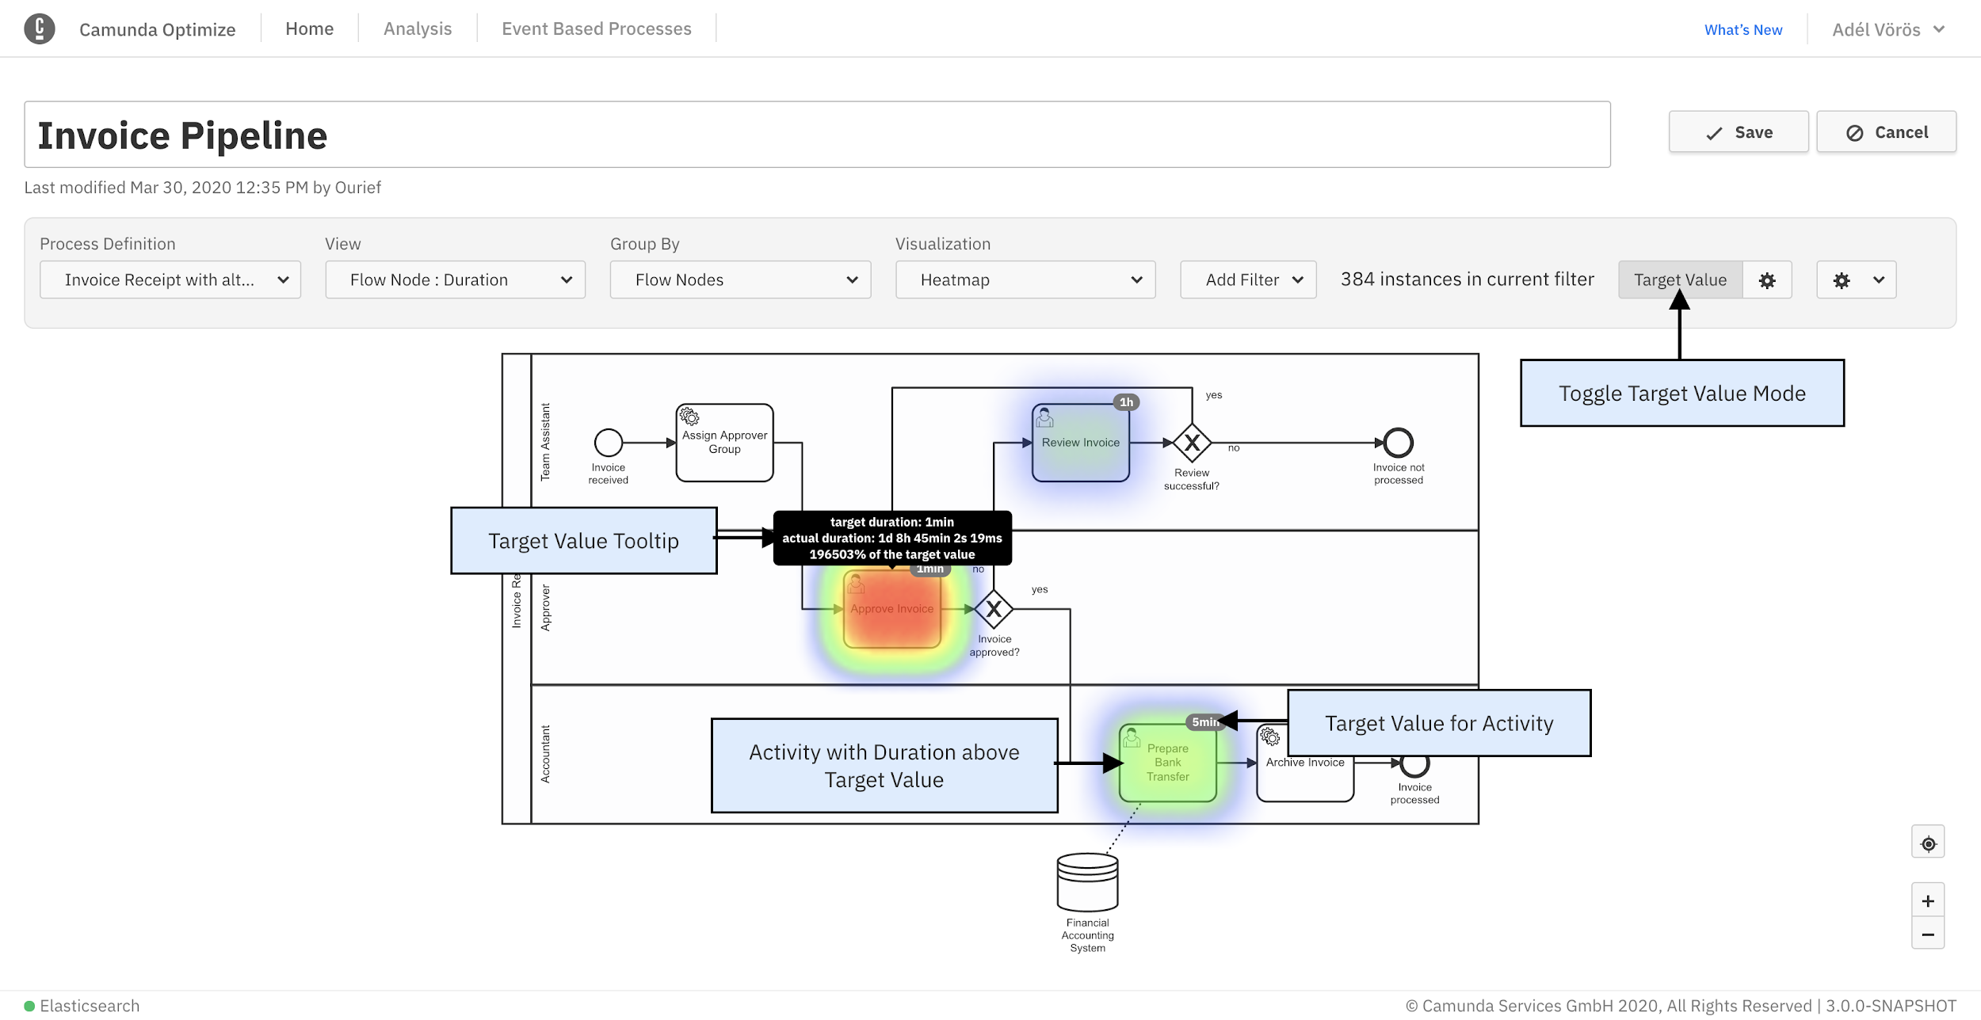Open What's New link
The image size is (1981, 1020).
pyautogui.click(x=1742, y=30)
